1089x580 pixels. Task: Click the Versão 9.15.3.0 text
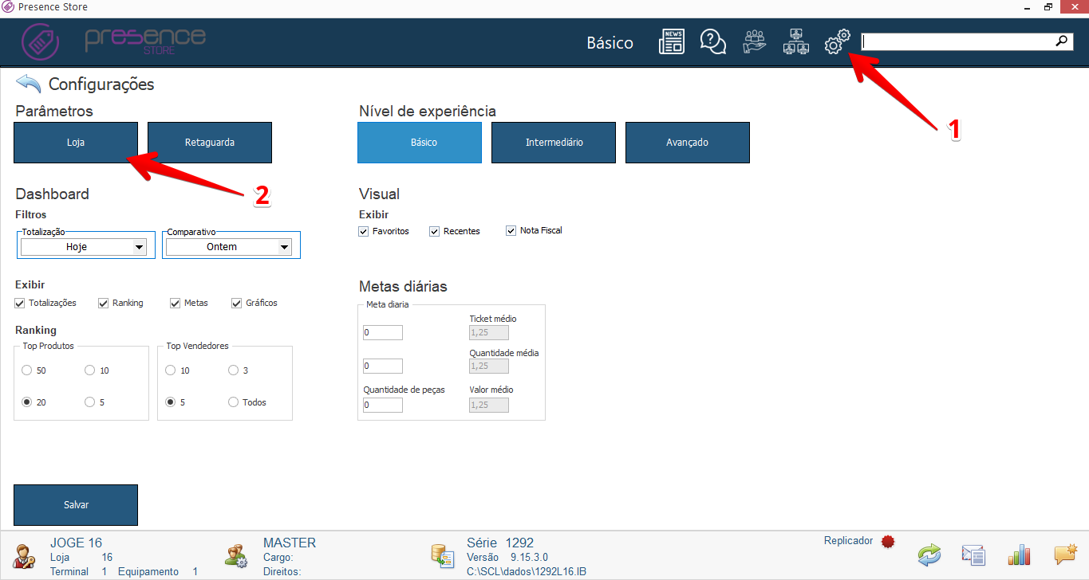507,557
